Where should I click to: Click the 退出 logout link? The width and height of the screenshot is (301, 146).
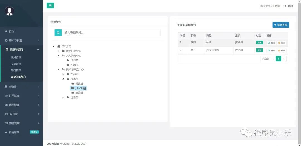pos(290,6)
